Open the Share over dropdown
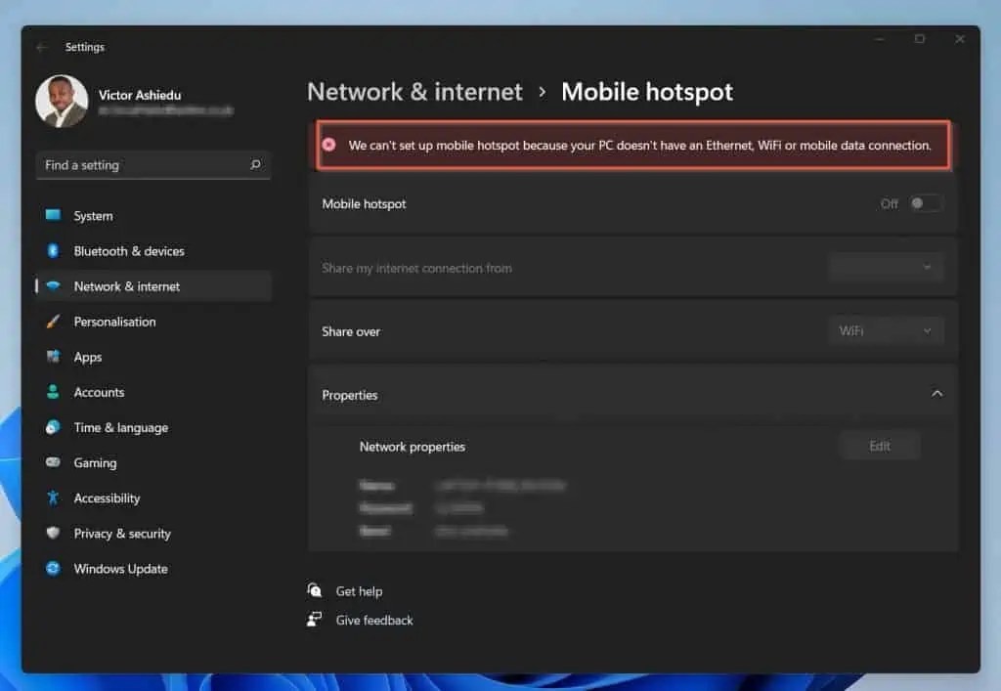 click(x=886, y=330)
